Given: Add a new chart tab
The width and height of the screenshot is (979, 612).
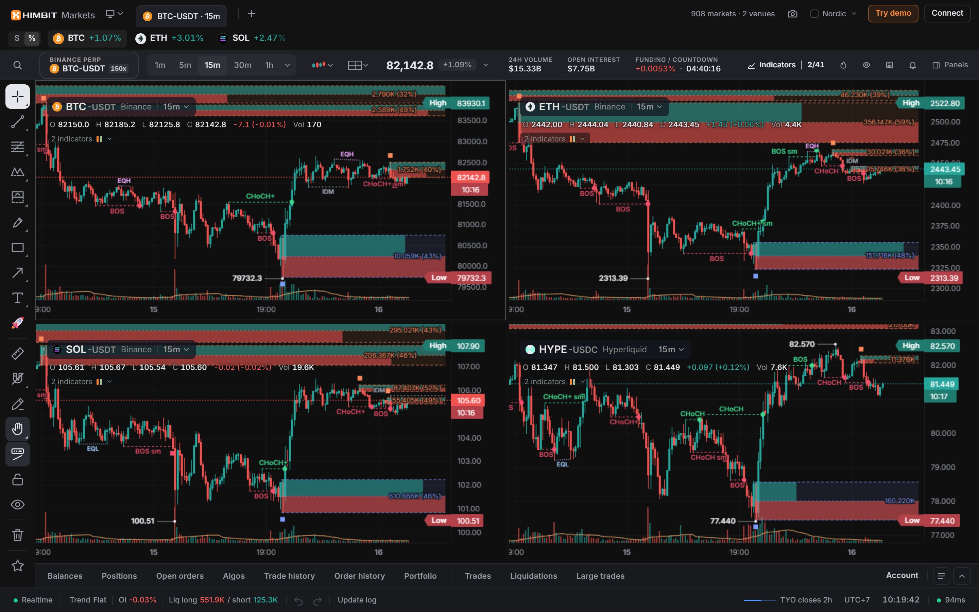Looking at the screenshot, I should pyautogui.click(x=251, y=14).
